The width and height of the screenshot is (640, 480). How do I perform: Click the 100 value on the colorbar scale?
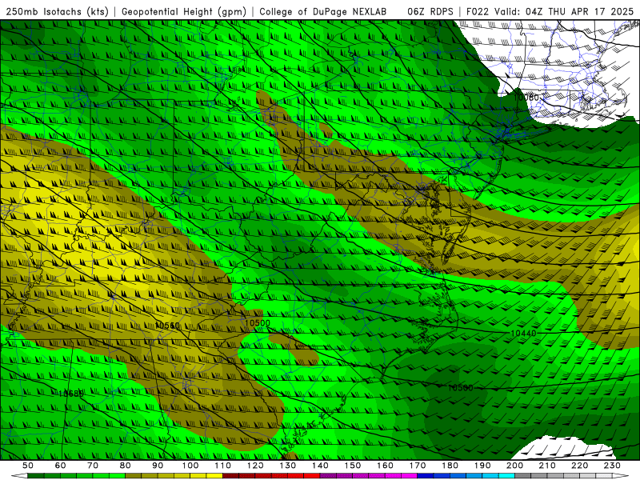tap(190, 466)
